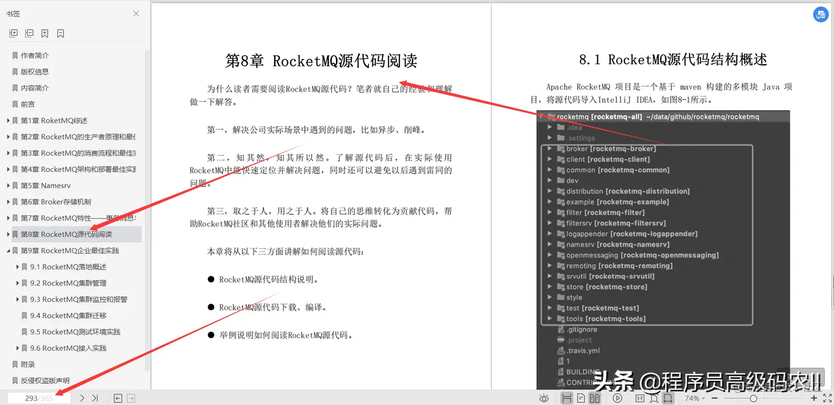Click the remove bookmark icon in bookmark panel
The width and height of the screenshot is (834, 405).
[x=60, y=33]
